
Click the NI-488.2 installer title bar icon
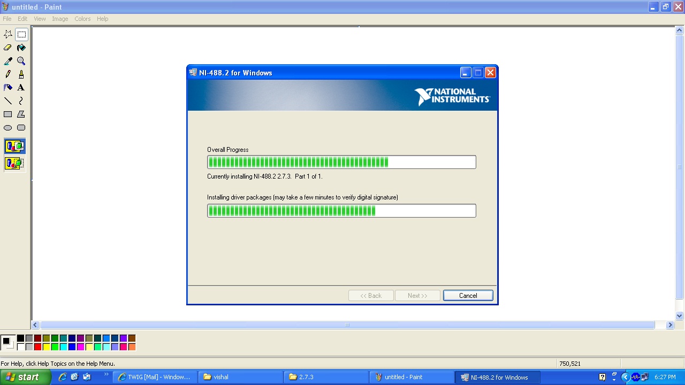(193, 73)
